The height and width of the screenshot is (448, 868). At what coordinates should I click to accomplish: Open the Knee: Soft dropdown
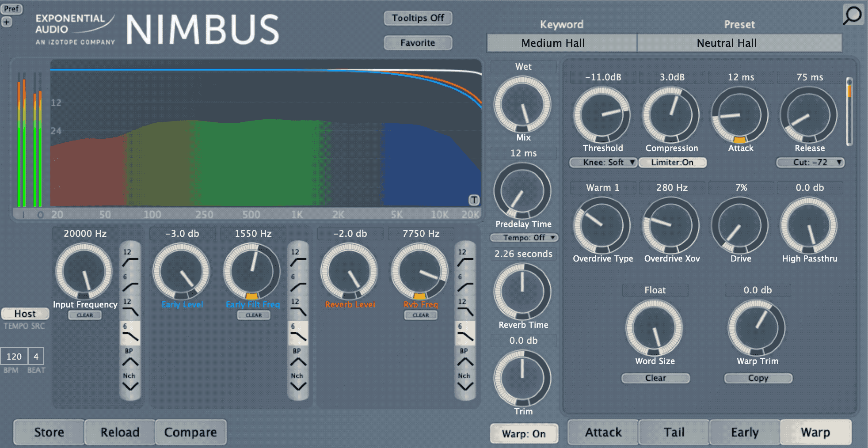pyautogui.click(x=603, y=162)
